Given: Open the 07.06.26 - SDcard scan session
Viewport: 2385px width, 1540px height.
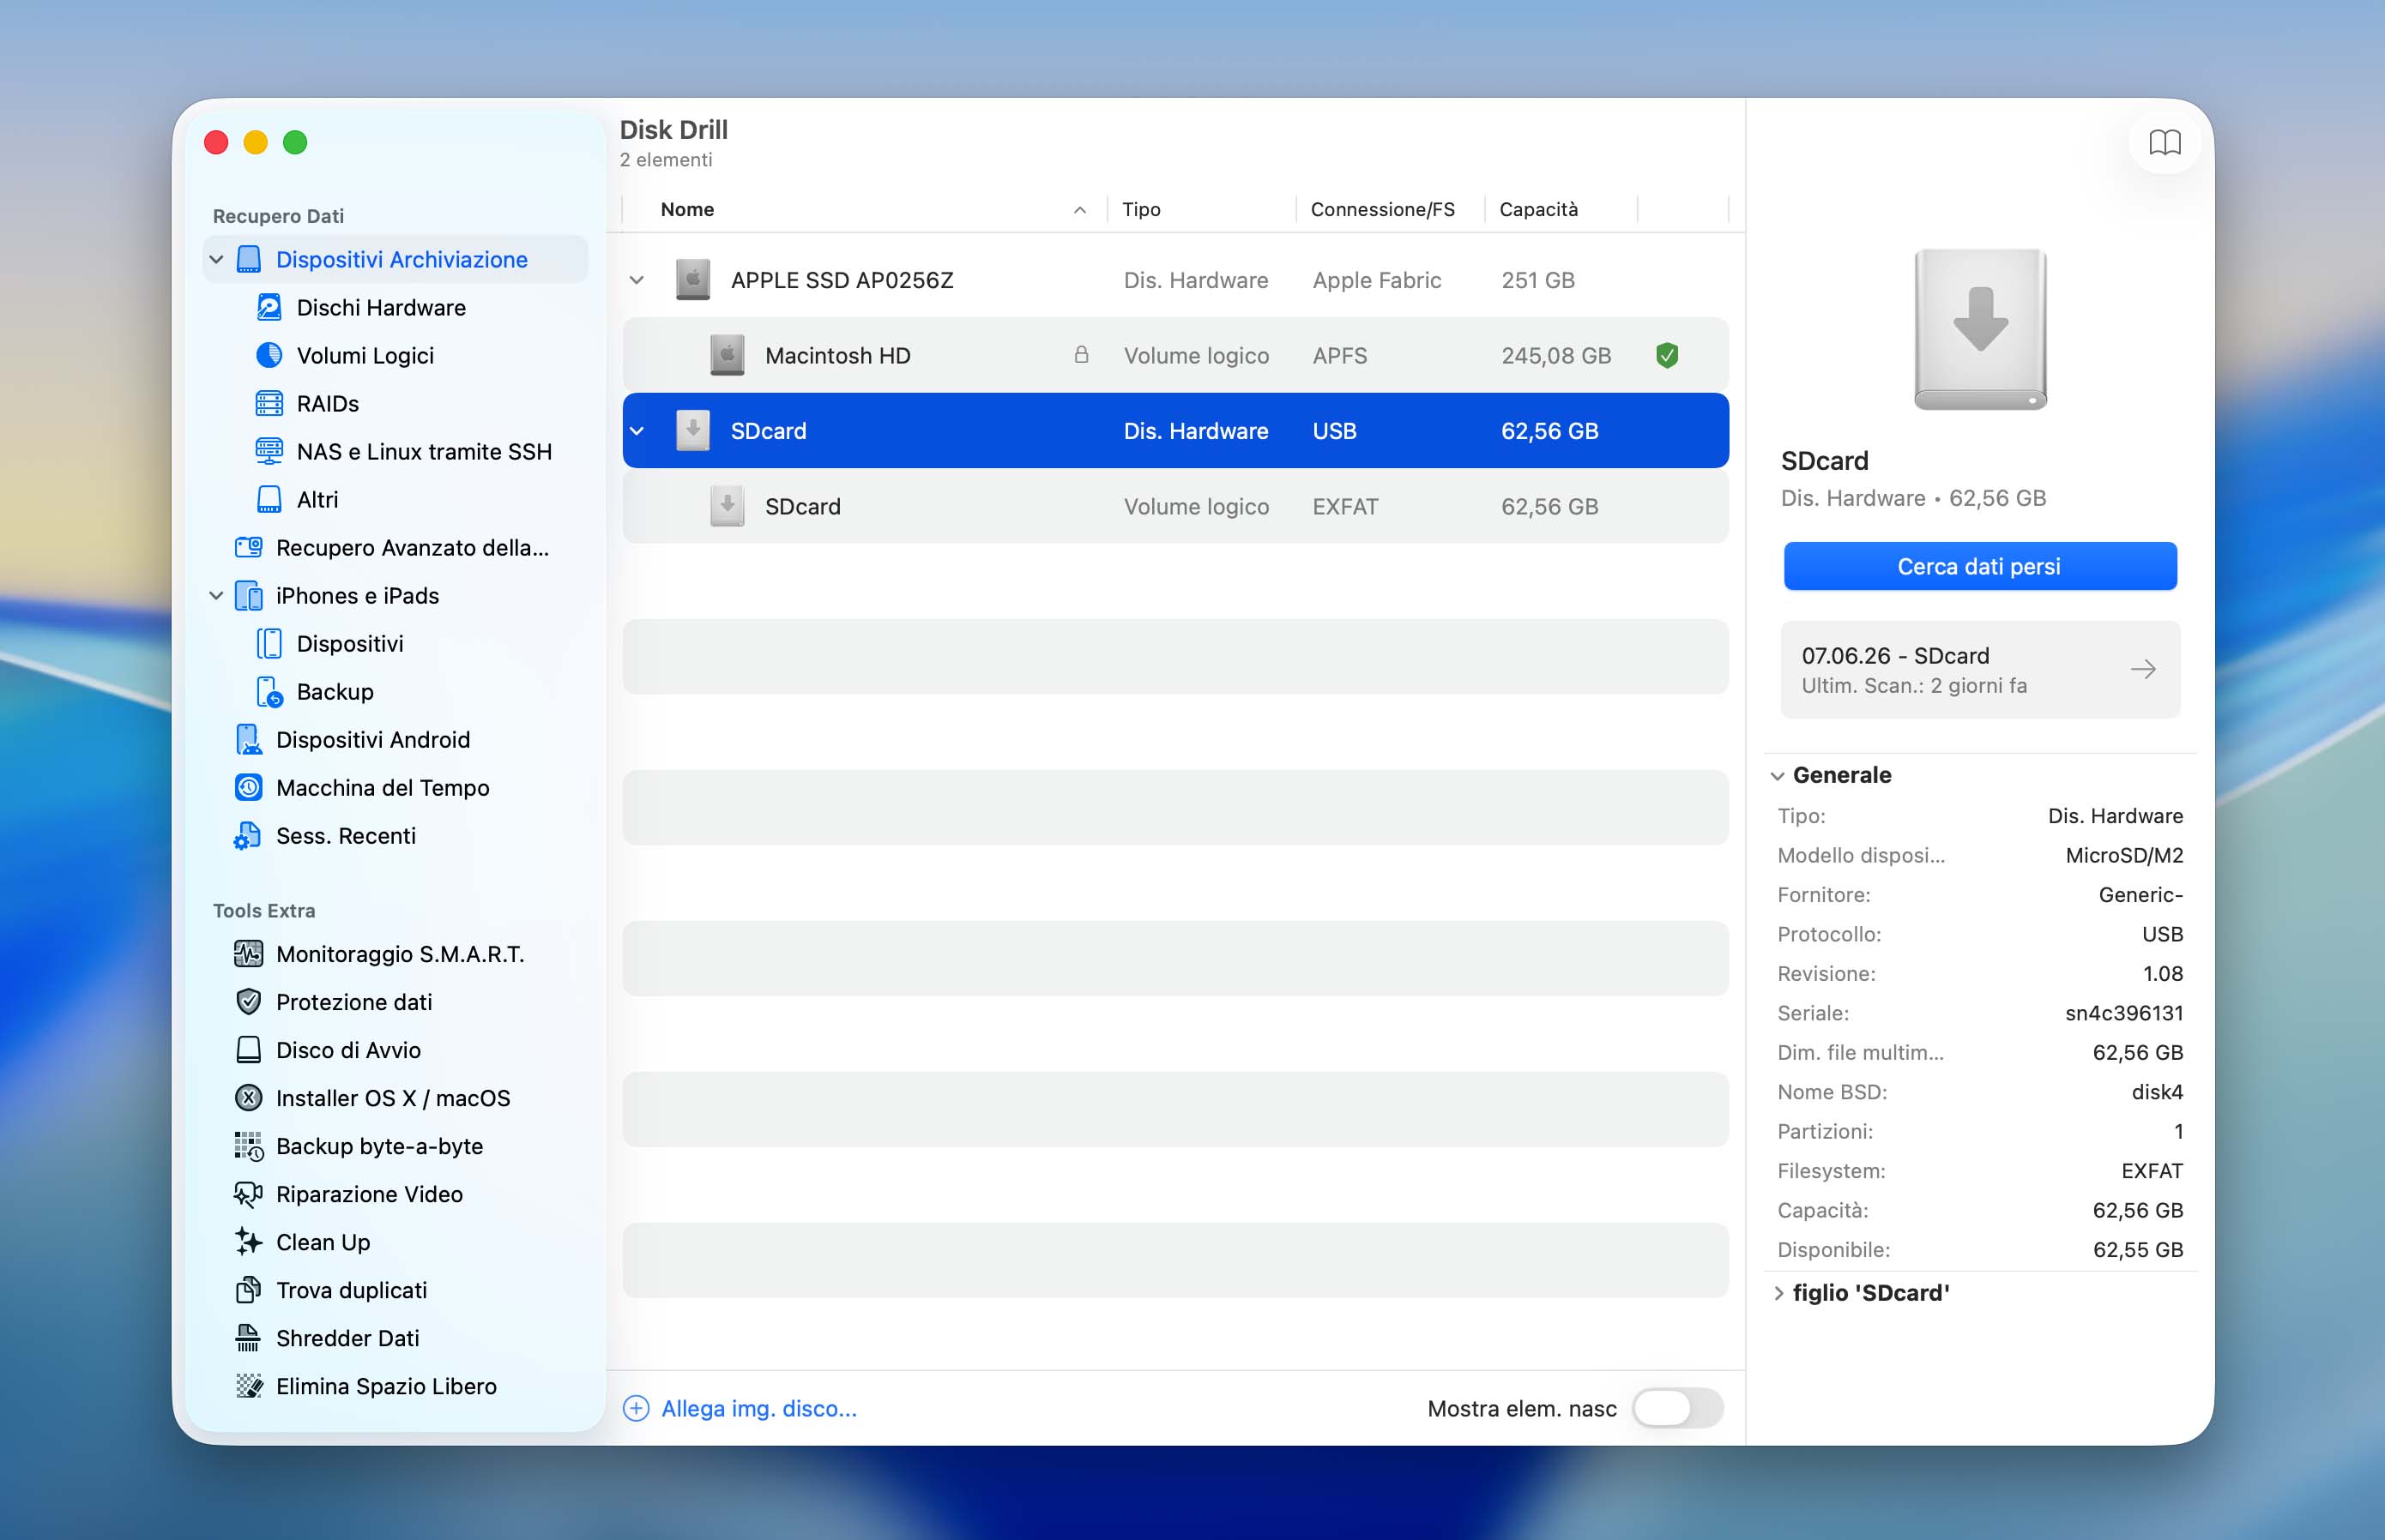Looking at the screenshot, I should pyautogui.click(x=1980, y=669).
